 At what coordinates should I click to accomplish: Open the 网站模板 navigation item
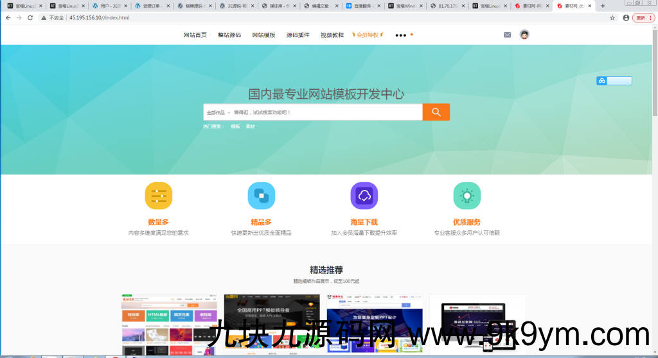pos(263,35)
